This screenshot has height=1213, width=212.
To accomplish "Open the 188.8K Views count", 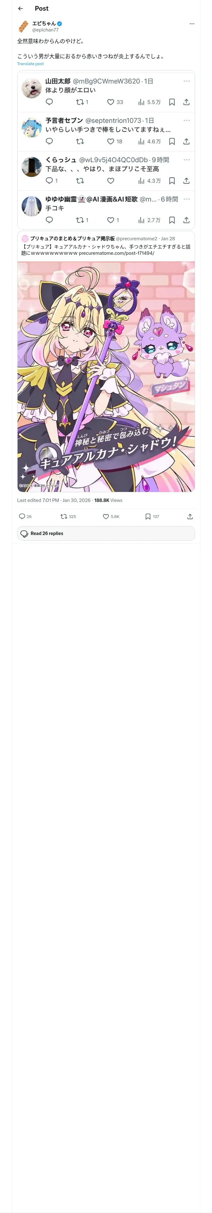I will (x=108, y=500).
